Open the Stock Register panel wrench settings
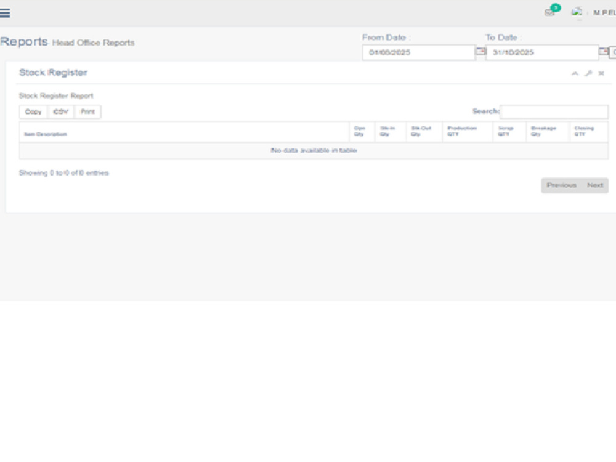616x462 pixels. point(588,73)
